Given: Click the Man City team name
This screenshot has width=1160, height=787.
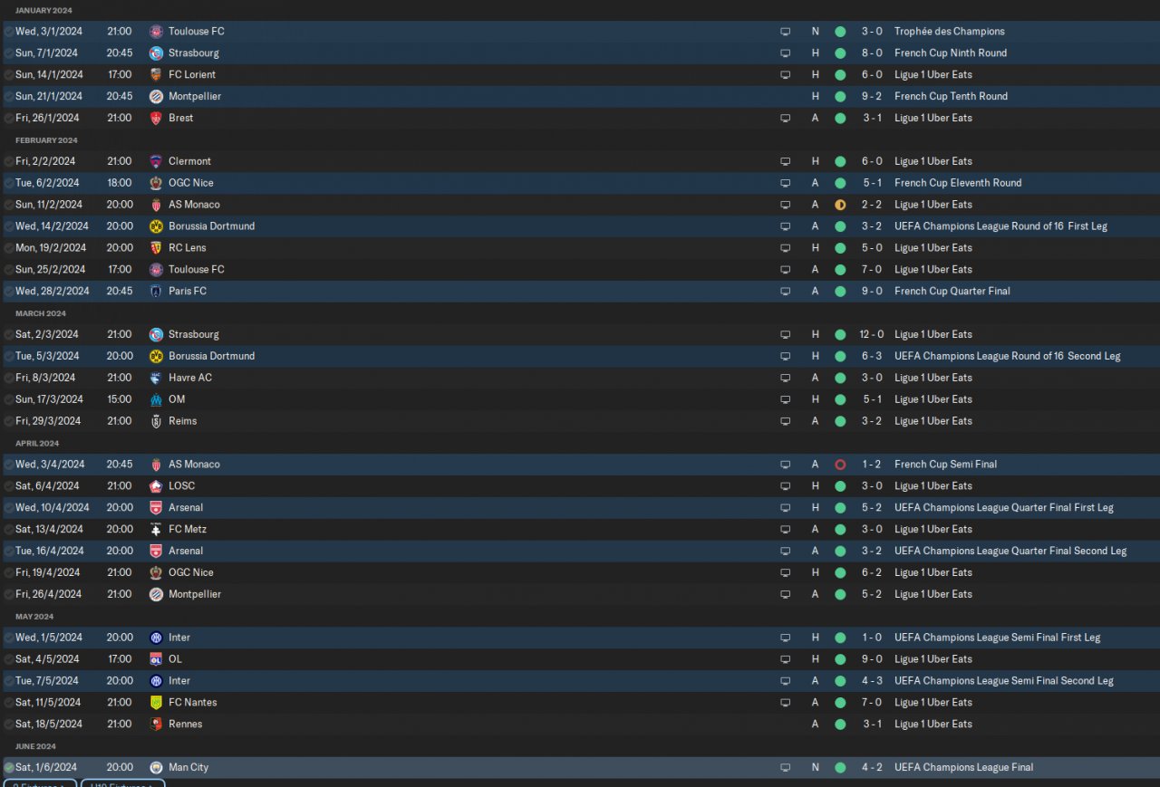Looking at the screenshot, I should pos(188,768).
